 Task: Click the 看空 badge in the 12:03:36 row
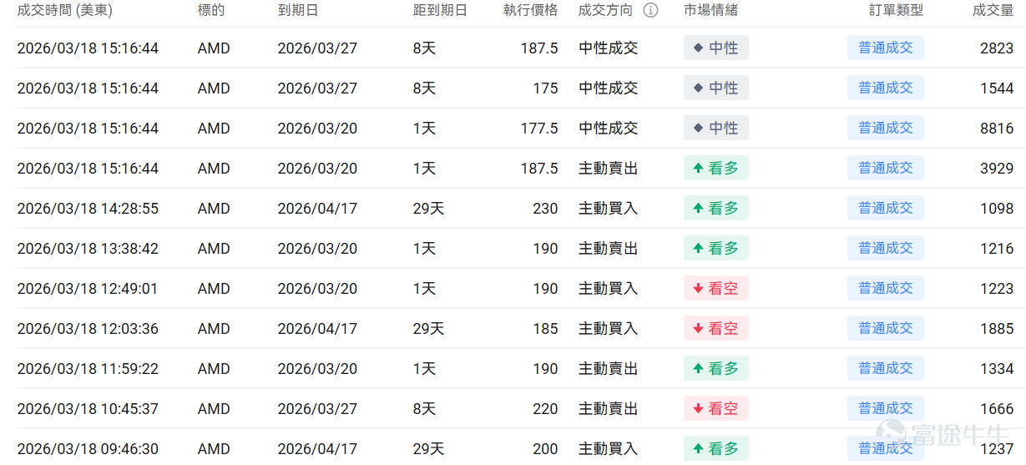[x=715, y=329]
